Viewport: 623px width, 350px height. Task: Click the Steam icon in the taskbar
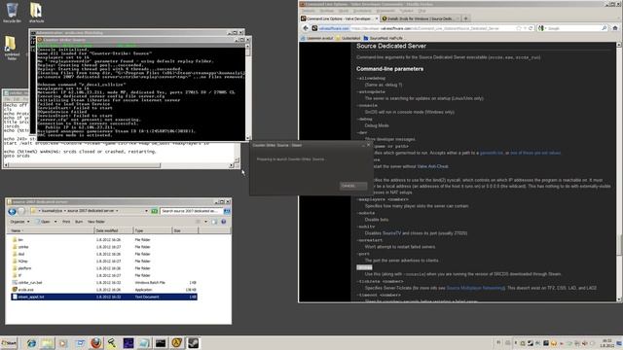point(194,343)
